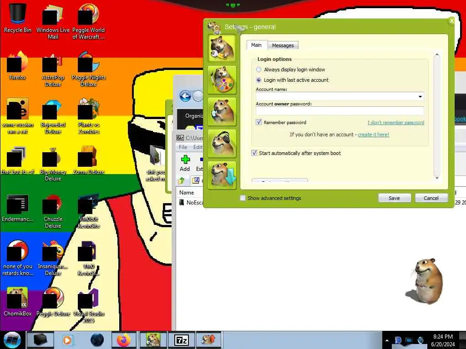Switch to 7-Zip in the taskbar
The width and height of the screenshot is (466, 349).
click(x=182, y=340)
